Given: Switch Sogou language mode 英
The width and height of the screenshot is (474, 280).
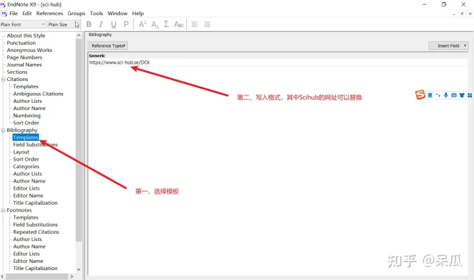Looking at the screenshot, I should tap(430, 96).
